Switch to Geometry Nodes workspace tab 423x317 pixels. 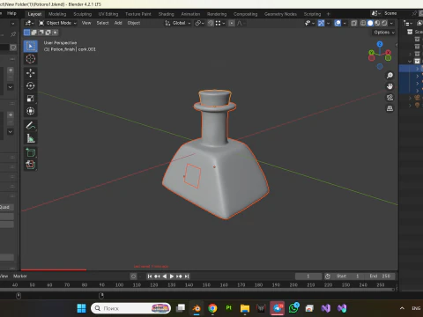[280, 14]
